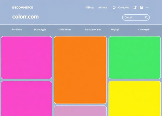Click the E-ECOMMERCE brand label
The image size is (162, 116).
(x=22, y=8)
